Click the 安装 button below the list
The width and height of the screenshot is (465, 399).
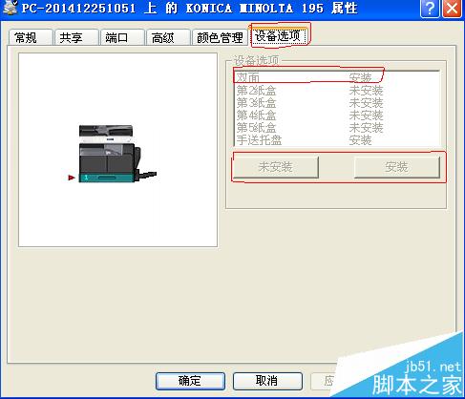[397, 167]
